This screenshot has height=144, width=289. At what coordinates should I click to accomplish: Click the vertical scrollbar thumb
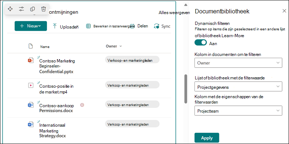click(x=186, y=89)
